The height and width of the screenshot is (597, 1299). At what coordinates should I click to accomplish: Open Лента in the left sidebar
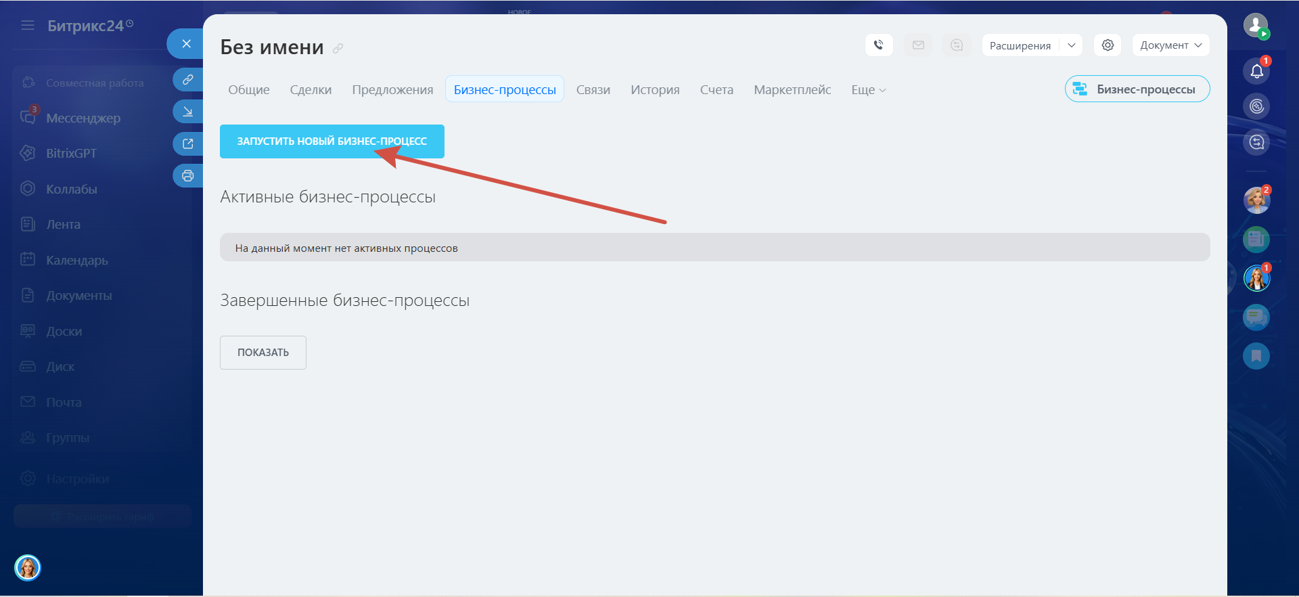(63, 224)
